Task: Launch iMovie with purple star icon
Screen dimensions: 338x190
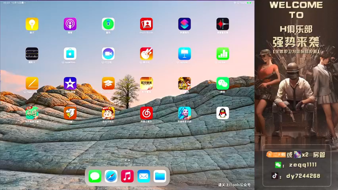Action: point(70,83)
